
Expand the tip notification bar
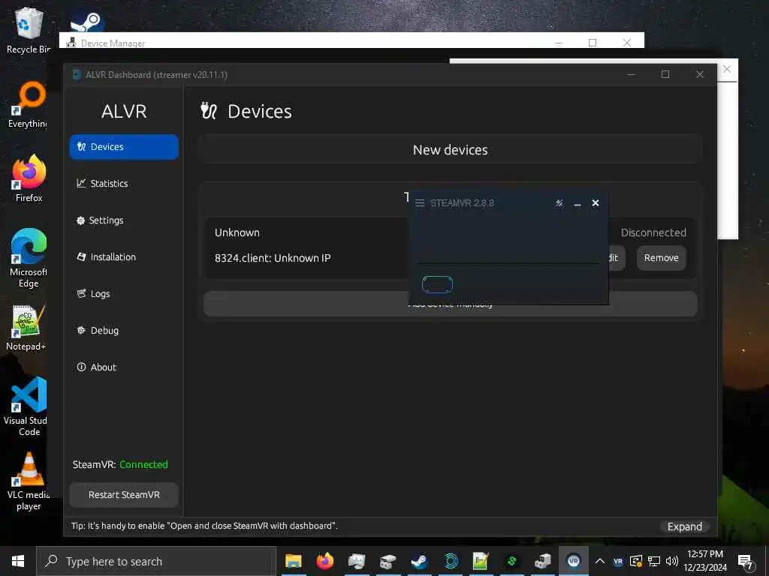[x=685, y=526]
